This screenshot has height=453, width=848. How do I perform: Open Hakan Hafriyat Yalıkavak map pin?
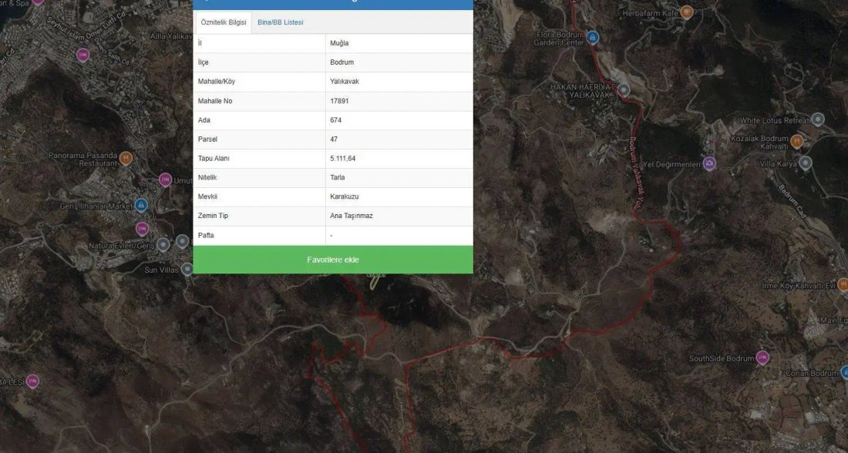(x=624, y=89)
